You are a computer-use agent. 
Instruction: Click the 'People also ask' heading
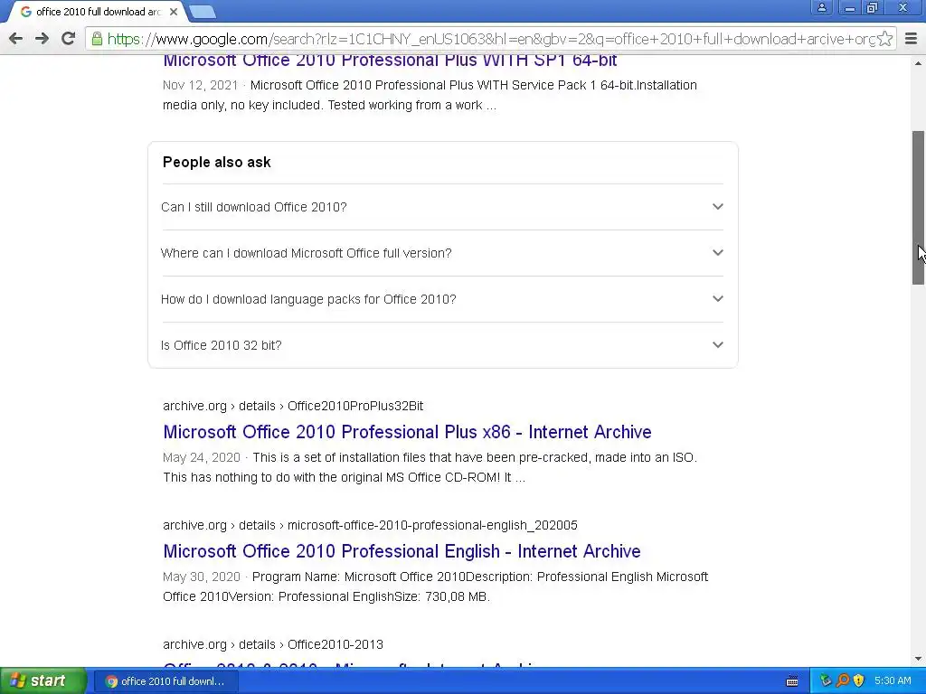tap(217, 163)
